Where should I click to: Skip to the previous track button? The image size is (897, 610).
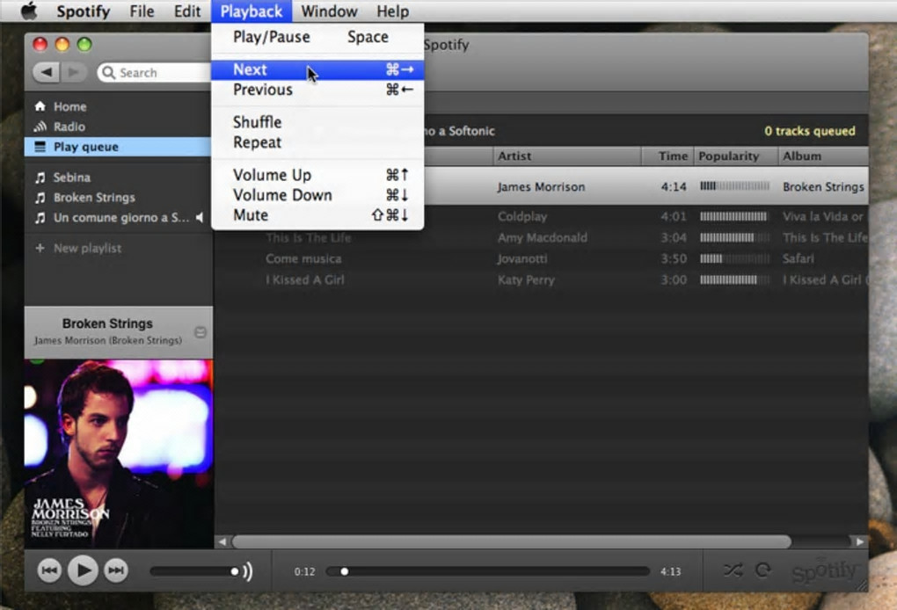[x=50, y=570]
